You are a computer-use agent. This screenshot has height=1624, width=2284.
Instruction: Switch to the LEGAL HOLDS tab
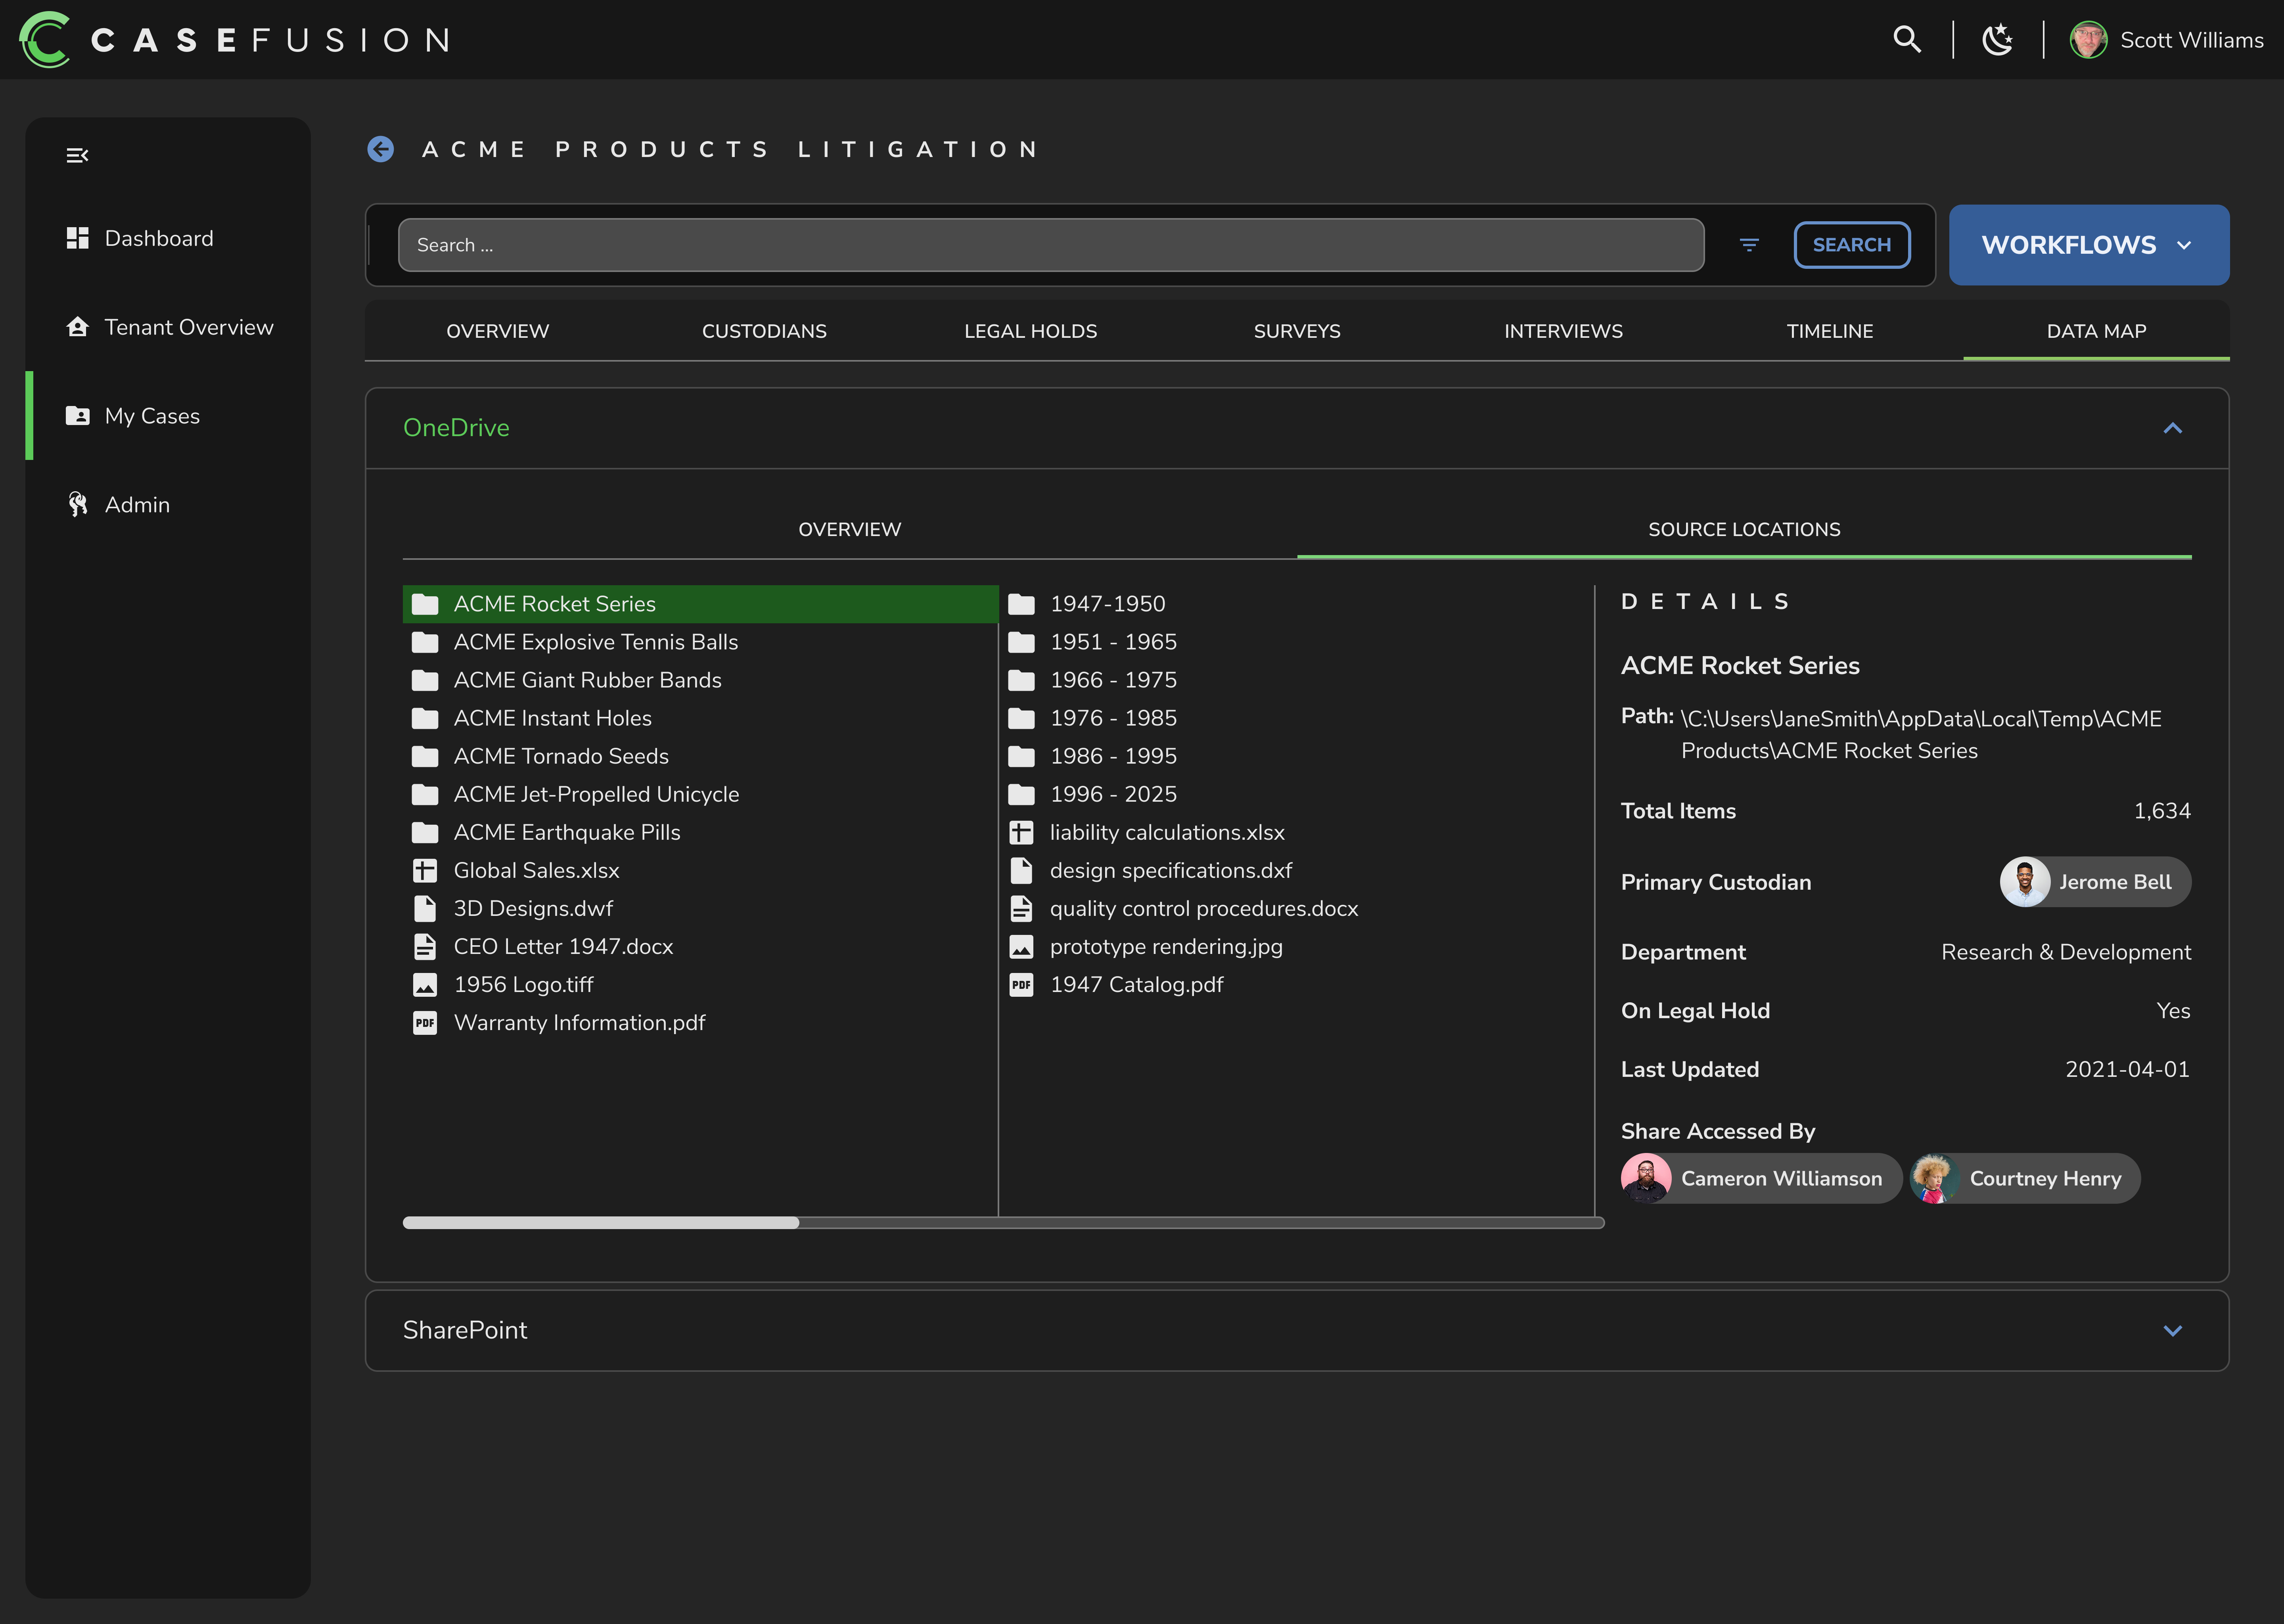pyautogui.click(x=1030, y=331)
